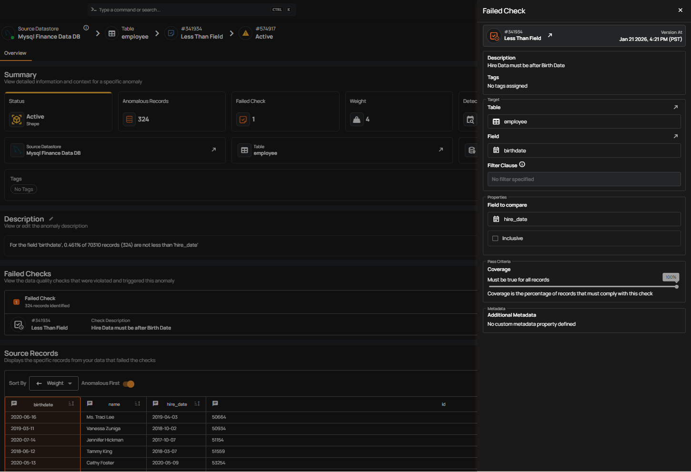Open the employee table breadcrumb
The height and width of the screenshot is (472, 691).
click(135, 37)
